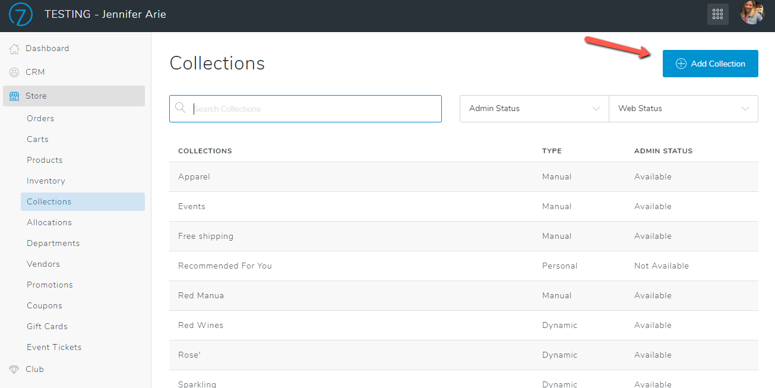The height and width of the screenshot is (388, 775).
Task: Click the Store shop icon
Action: coord(14,96)
